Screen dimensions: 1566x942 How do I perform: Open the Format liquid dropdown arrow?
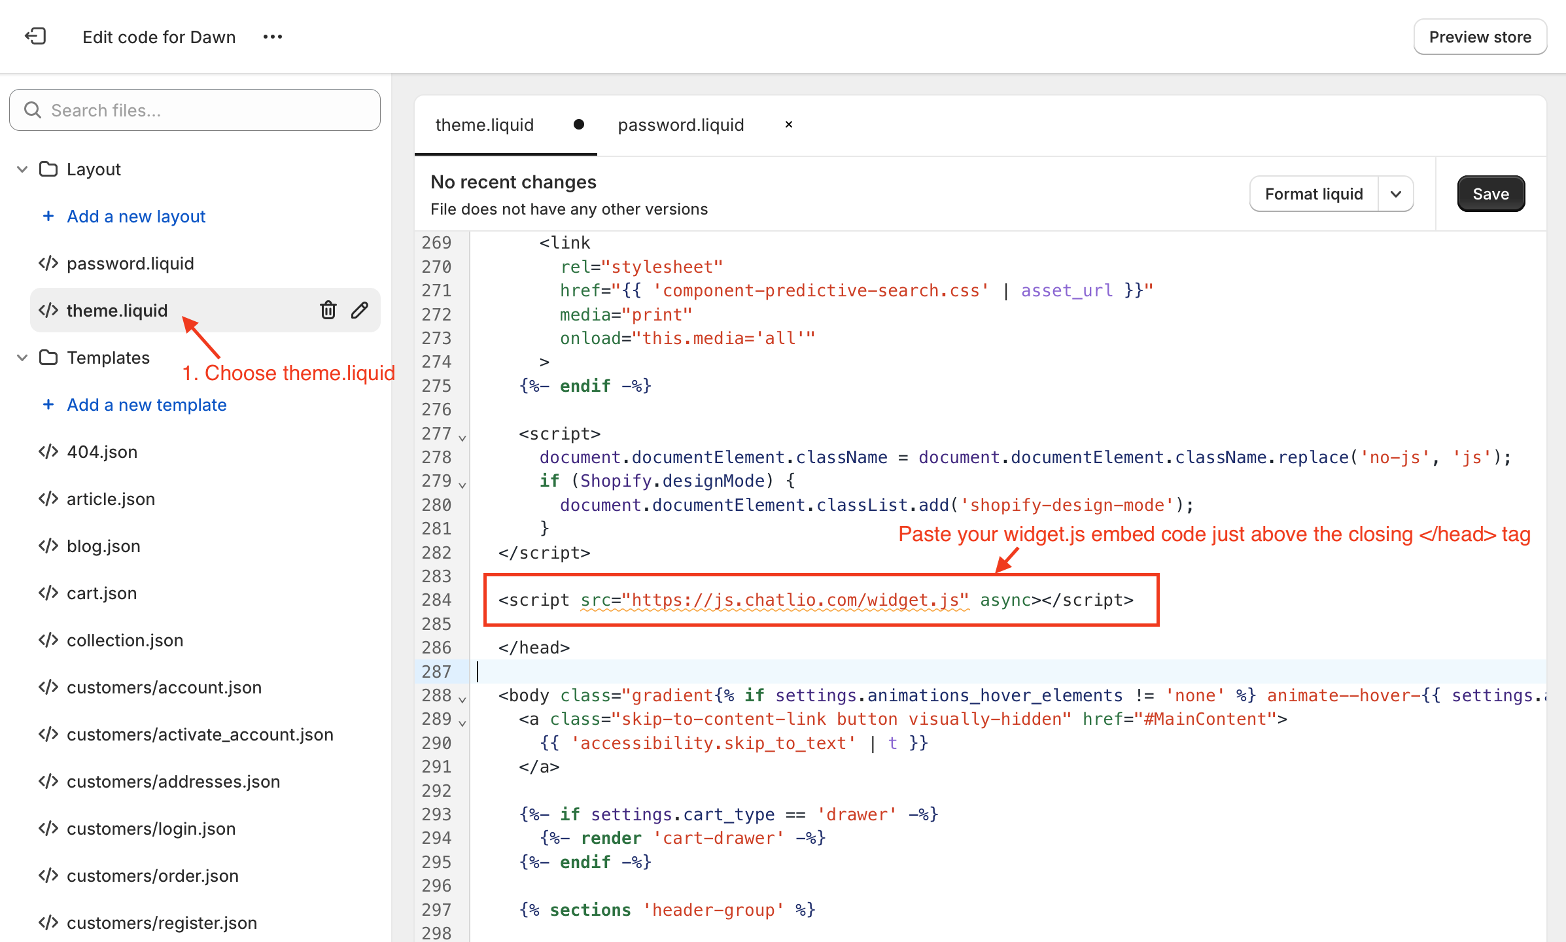(1396, 194)
